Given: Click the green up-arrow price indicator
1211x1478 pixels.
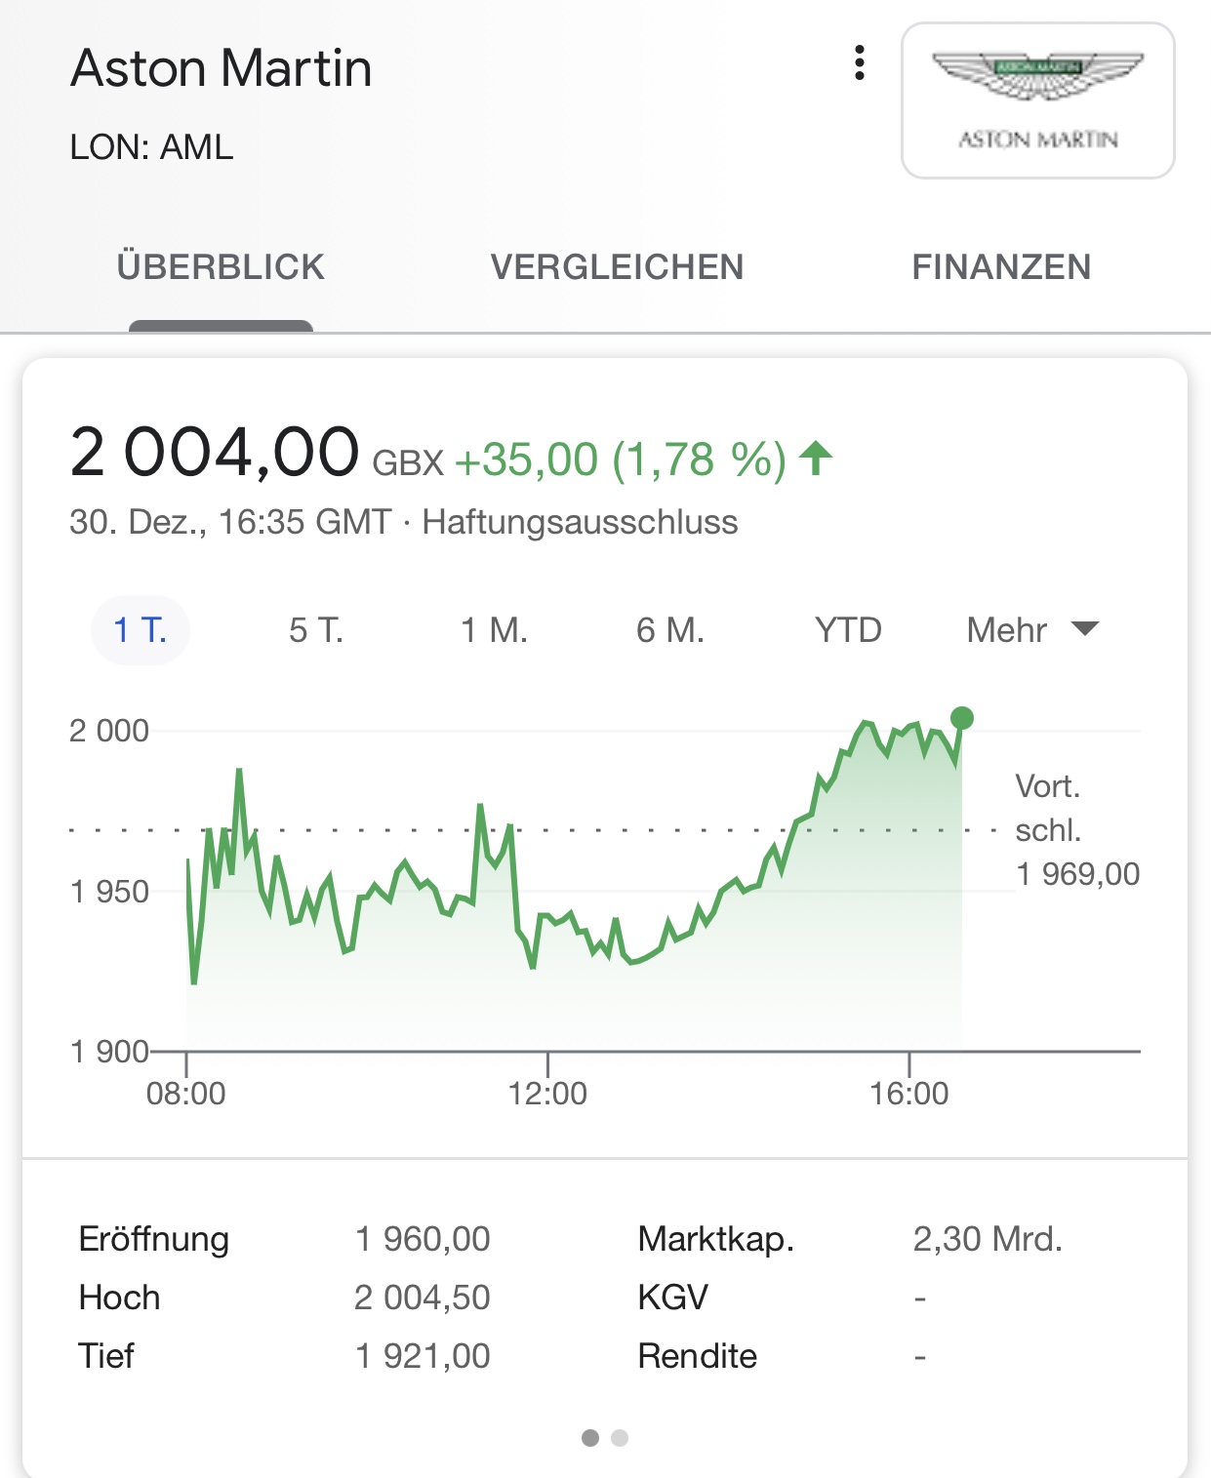Looking at the screenshot, I should (x=816, y=458).
